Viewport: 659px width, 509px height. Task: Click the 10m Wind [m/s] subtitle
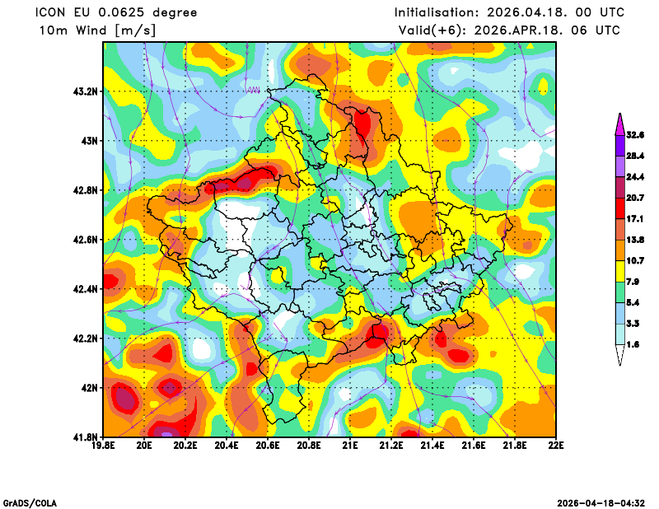pyautogui.click(x=97, y=30)
